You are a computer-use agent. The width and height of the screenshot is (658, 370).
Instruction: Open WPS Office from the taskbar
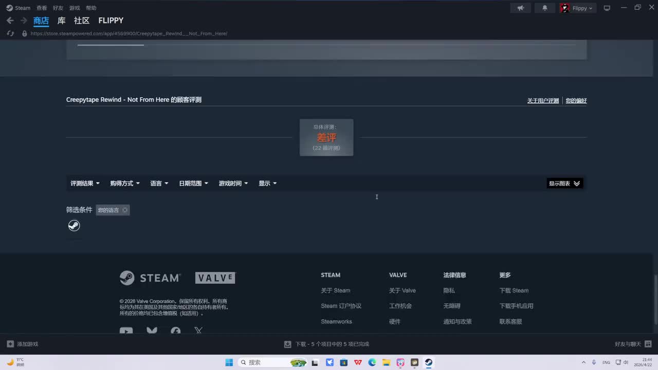coord(358,362)
